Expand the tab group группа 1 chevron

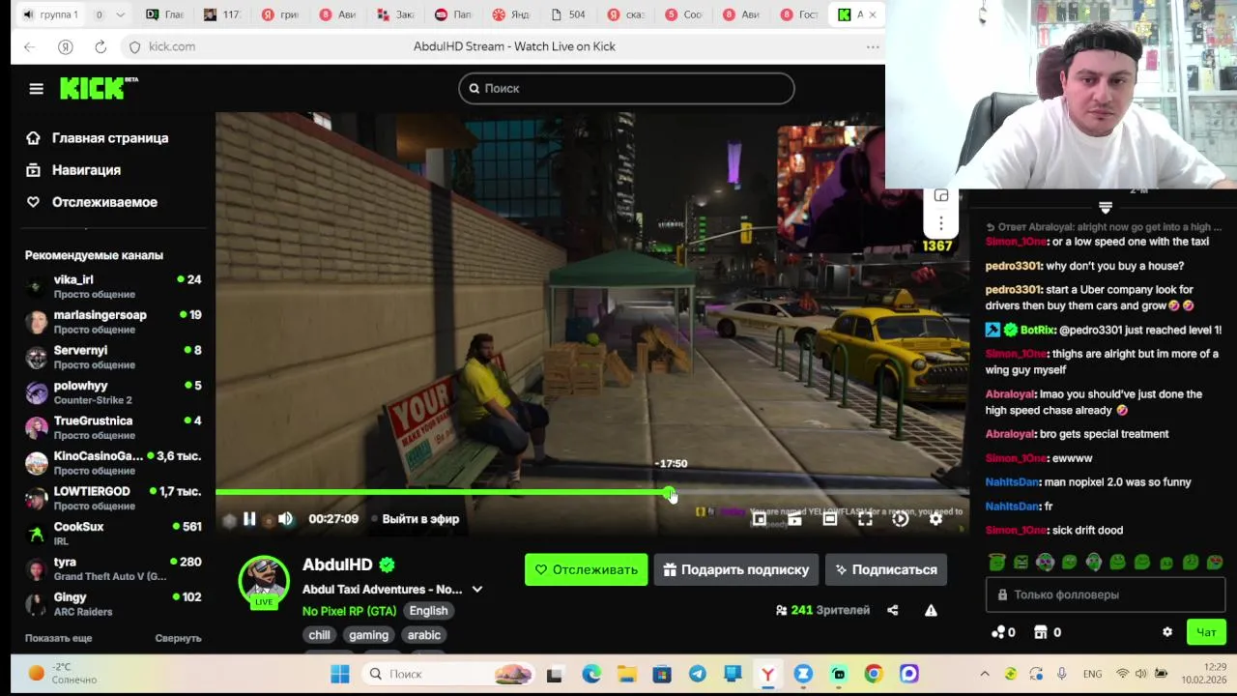(120, 14)
